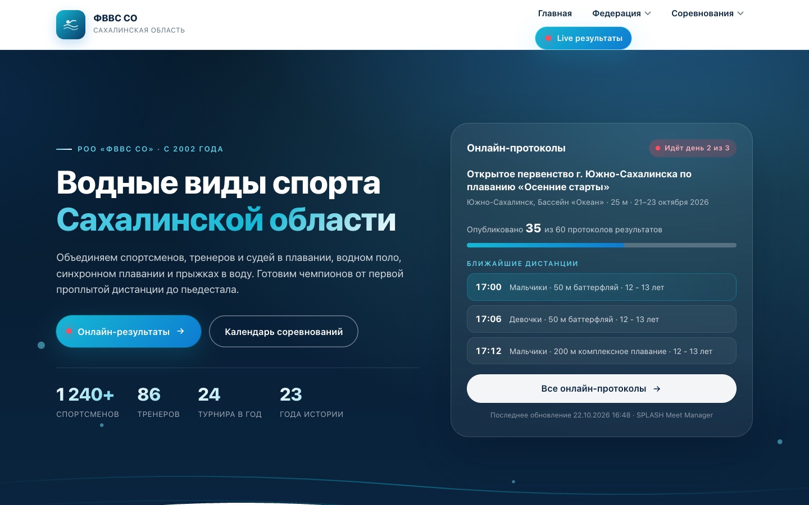Click the ФВВС СО site title

pyautogui.click(x=115, y=18)
